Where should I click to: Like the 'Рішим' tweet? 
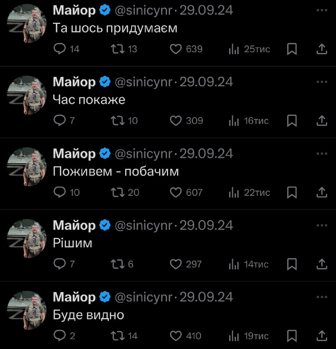point(176,264)
